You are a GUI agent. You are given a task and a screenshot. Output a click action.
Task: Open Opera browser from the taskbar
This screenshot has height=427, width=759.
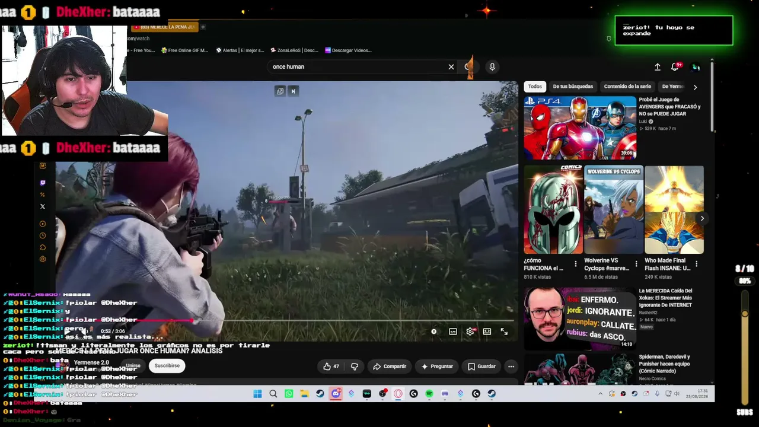[x=398, y=394]
